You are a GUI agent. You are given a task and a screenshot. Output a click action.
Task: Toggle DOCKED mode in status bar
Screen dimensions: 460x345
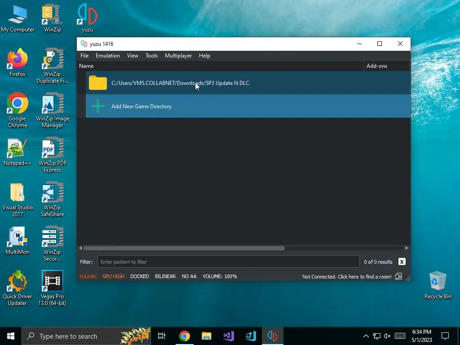coord(140,276)
